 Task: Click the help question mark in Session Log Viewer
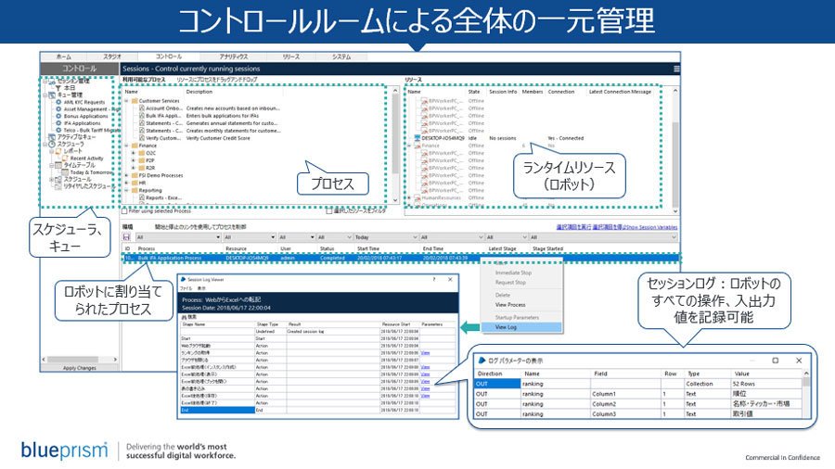[x=433, y=279]
